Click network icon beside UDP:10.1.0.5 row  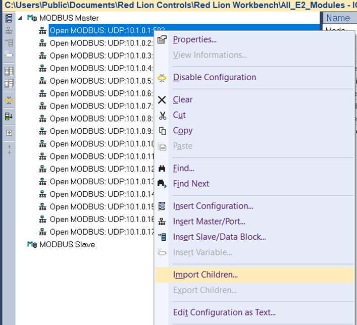42,81
